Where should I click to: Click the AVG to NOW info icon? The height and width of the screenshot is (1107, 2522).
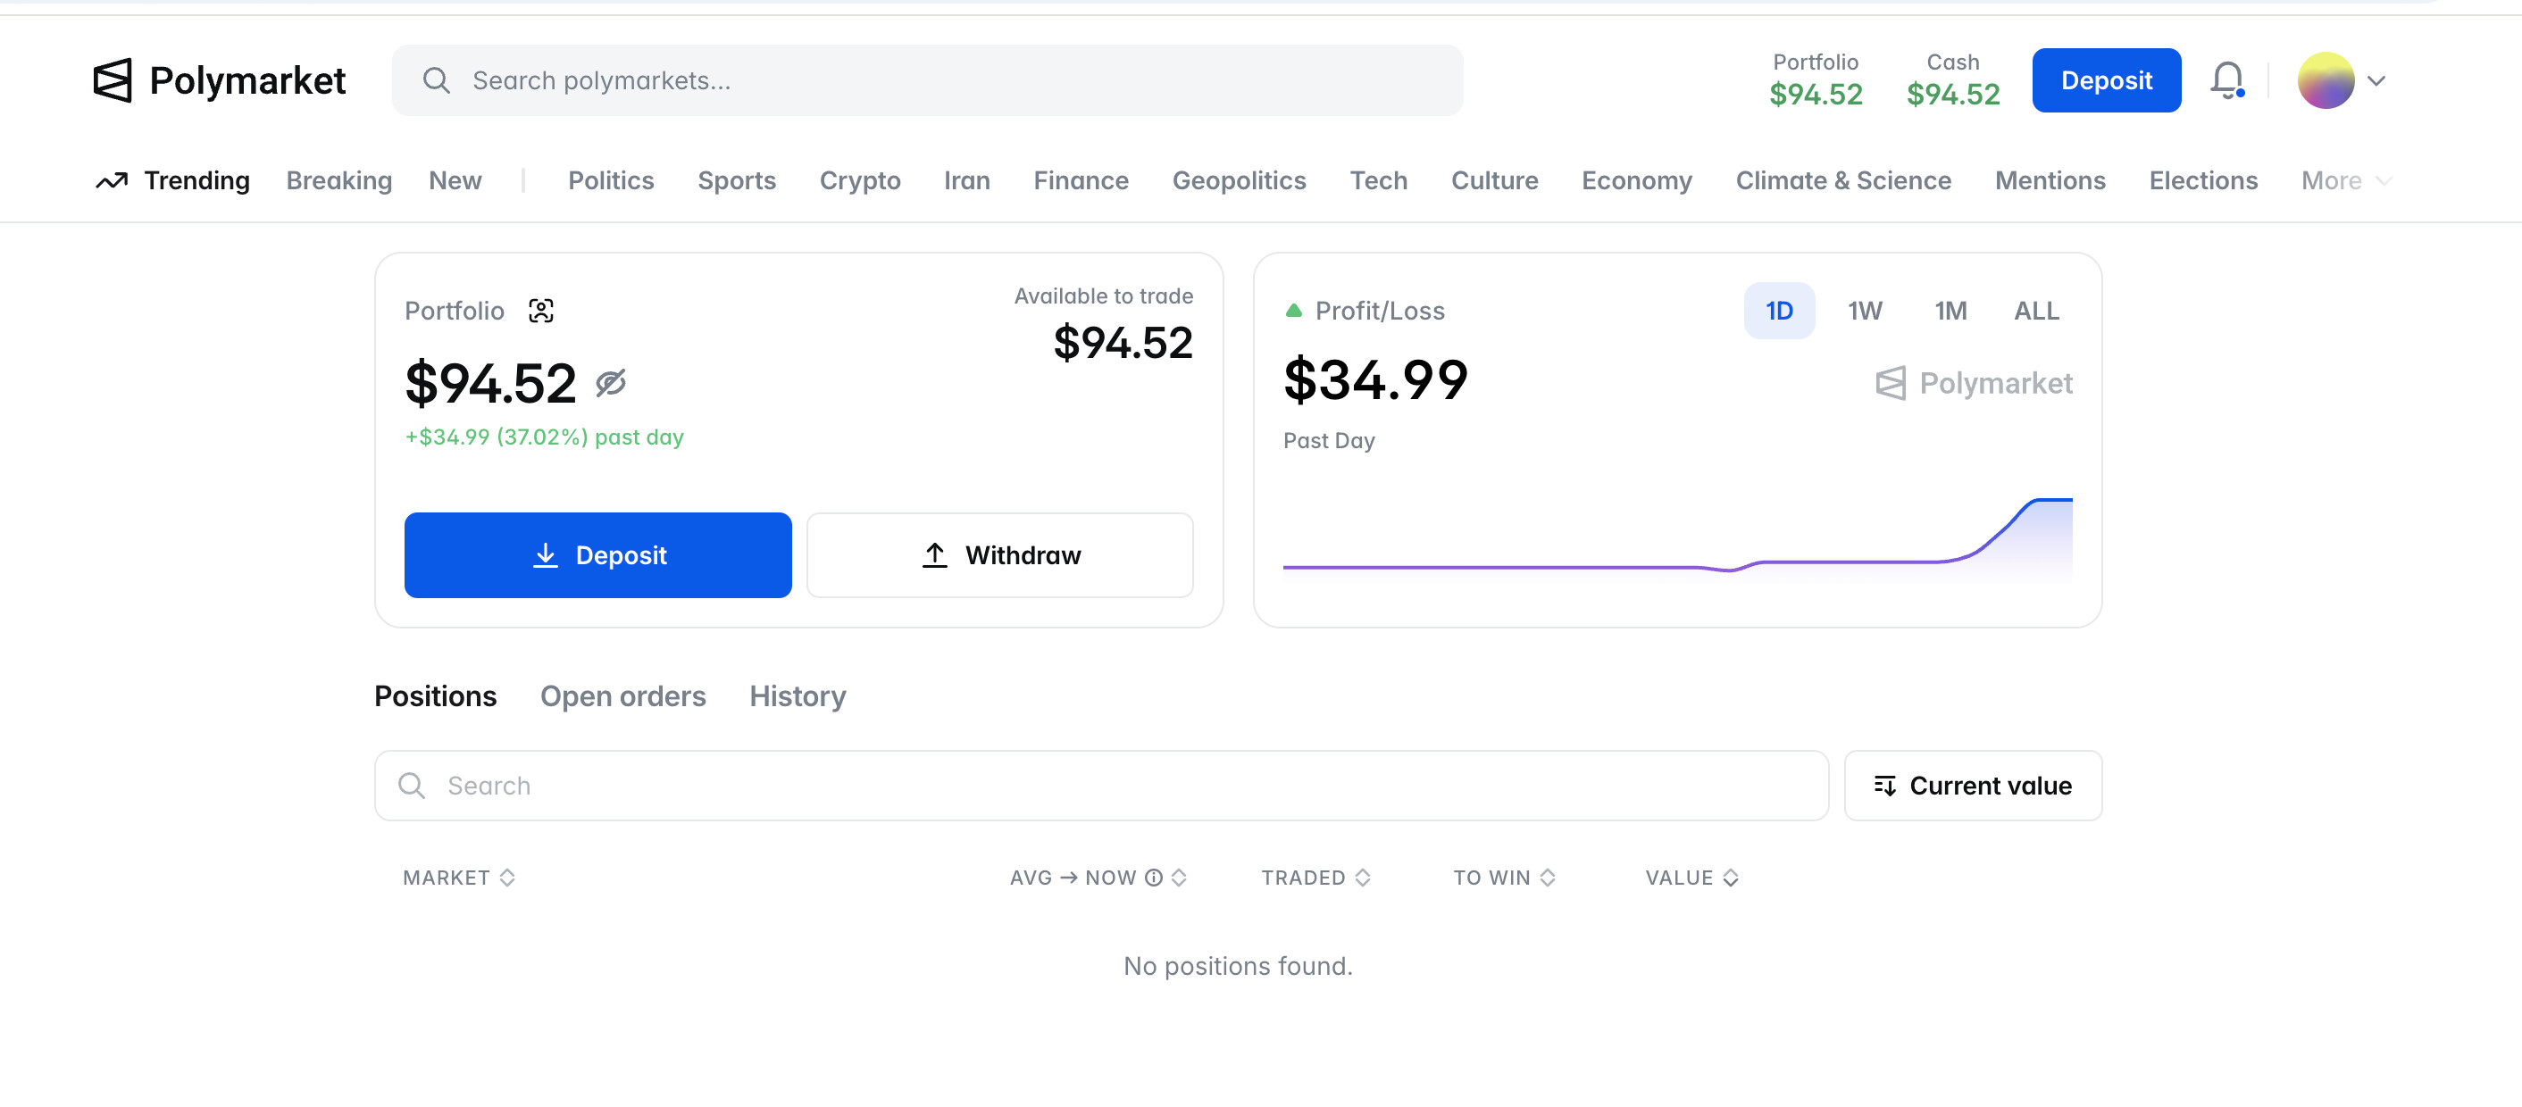click(1153, 877)
